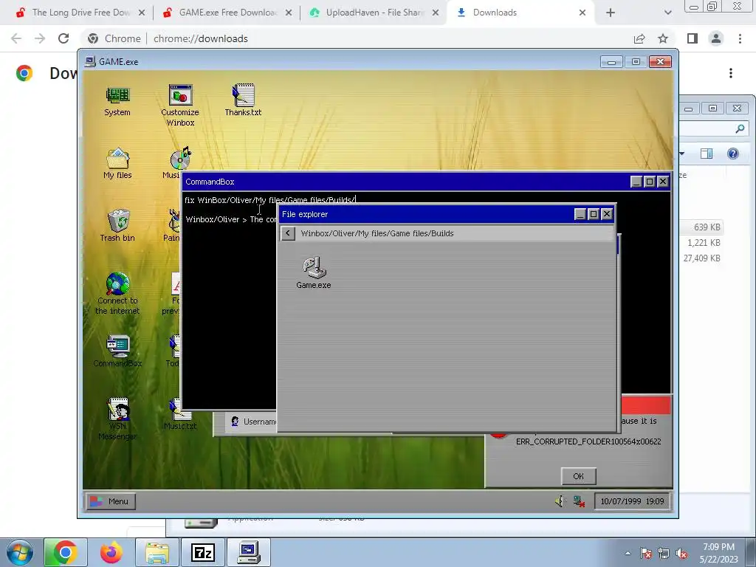Click Action Center flag tray icon

(x=646, y=553)
